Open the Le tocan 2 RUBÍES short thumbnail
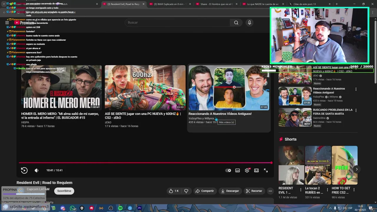Image resolution: width=377 pixels, height=212 pixels. [318, 165]
